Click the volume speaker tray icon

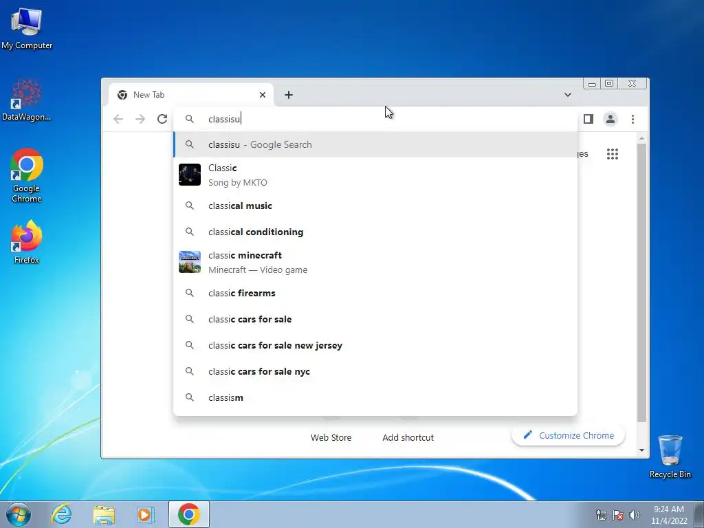coord(635,515)
